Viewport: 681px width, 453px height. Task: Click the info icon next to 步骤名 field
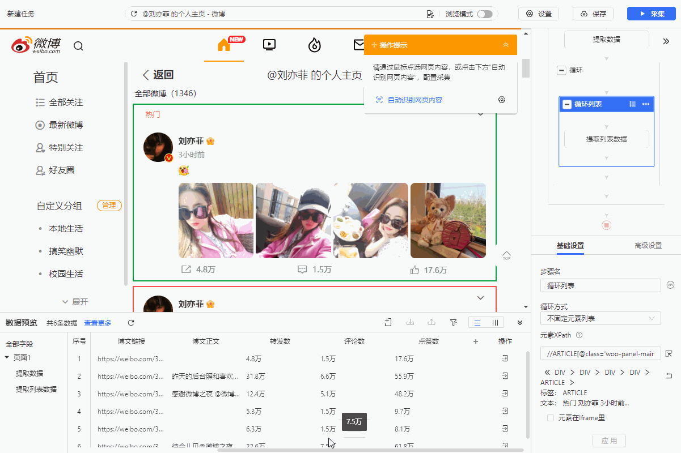(670, 284)
